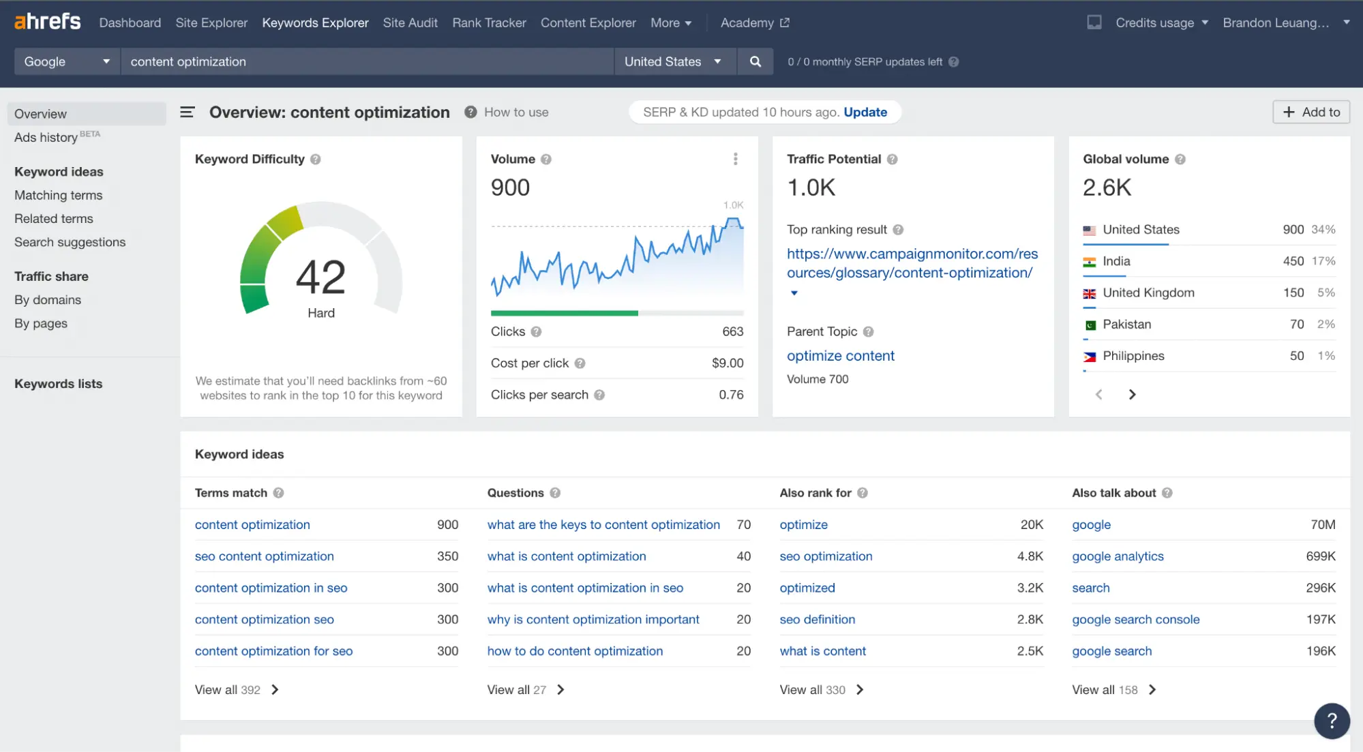Screen dimensions: 1363x752
Task: Click Keyword Difficulty help question icon
Action: click(315, 160)
